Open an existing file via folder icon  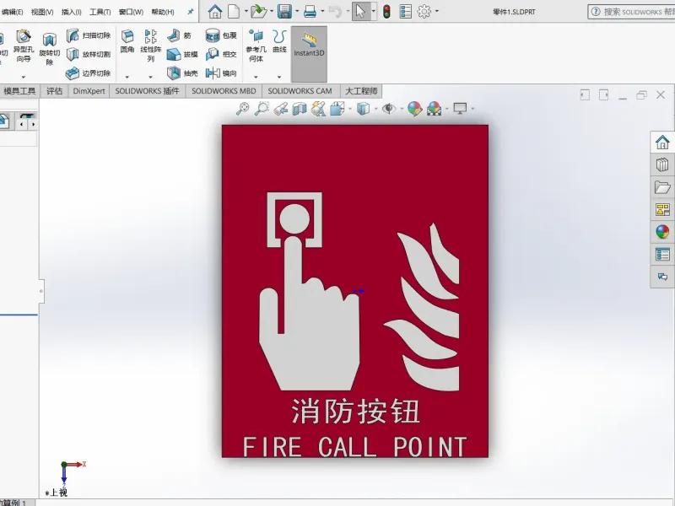point(259,11)
